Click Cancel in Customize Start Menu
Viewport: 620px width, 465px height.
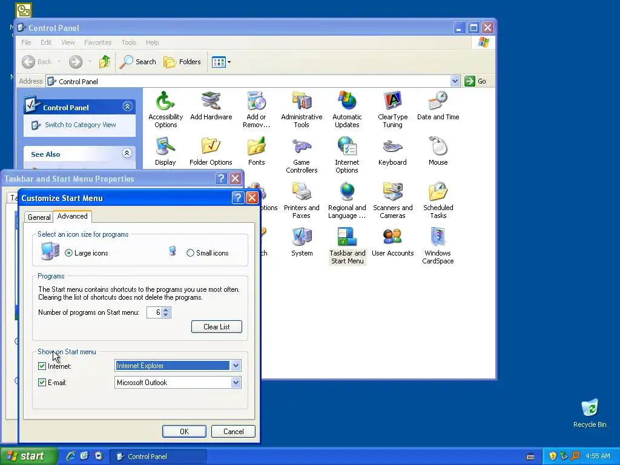click(233, 431)
